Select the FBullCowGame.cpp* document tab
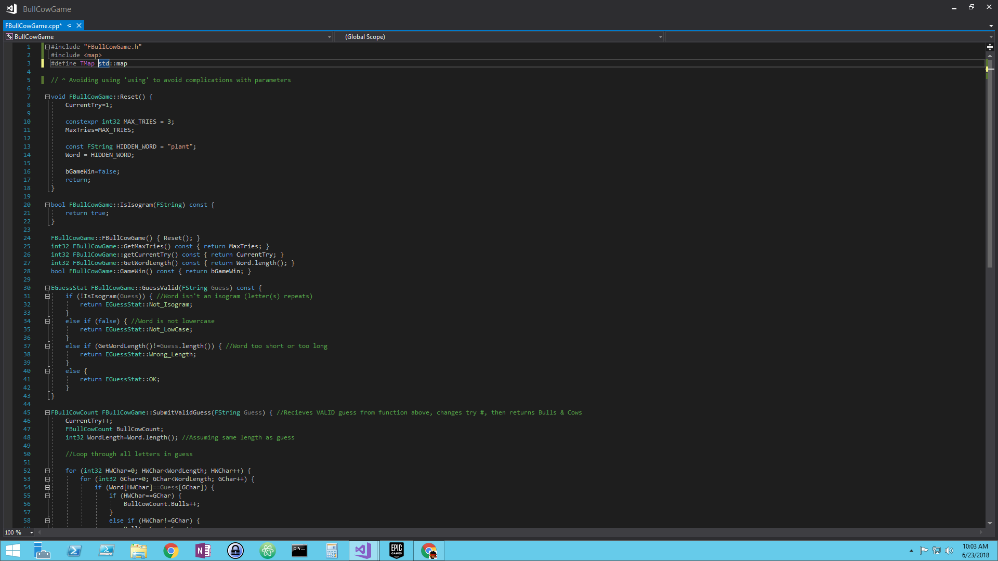This screenshot has width=998, height=561. [34, 25]
